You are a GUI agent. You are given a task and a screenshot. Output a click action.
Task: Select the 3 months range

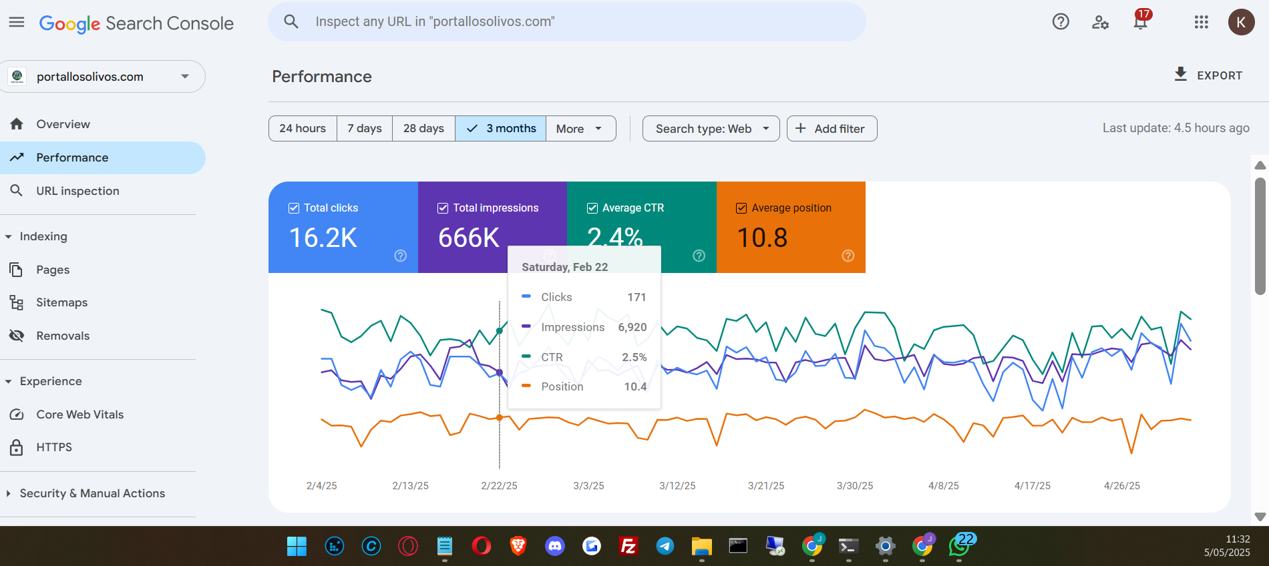[x=501, y=129]
